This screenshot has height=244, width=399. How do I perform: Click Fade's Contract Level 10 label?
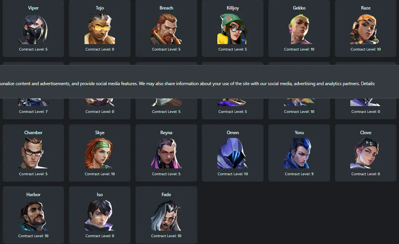coord(166,236)
